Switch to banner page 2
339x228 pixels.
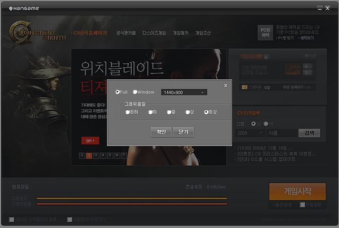(89, 156)
